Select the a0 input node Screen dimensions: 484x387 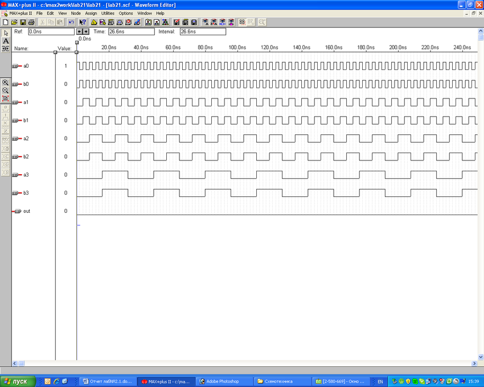click(x=26, y=66)
